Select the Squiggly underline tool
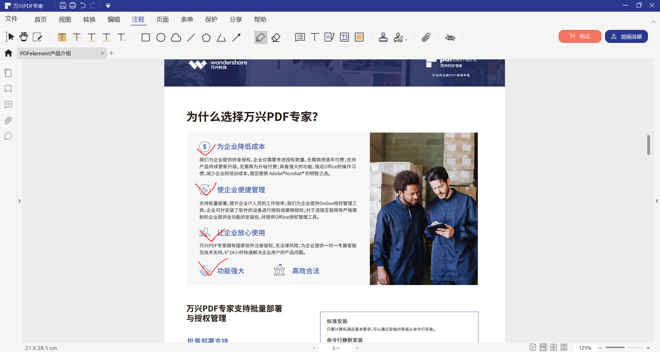This screenshot has width=660, height=352. tap(107, 37)
